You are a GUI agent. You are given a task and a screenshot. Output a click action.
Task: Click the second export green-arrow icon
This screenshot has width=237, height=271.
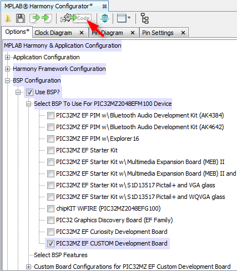click(47, 18)
